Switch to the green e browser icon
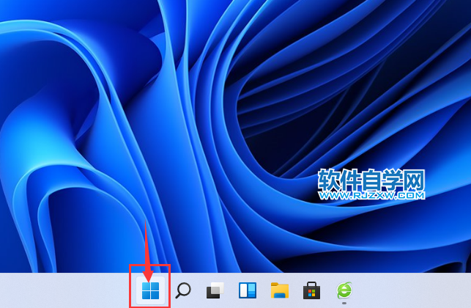 [344, 290]
